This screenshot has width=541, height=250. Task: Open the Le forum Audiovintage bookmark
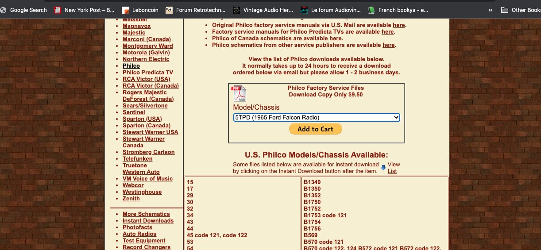[x=330, y=10]
